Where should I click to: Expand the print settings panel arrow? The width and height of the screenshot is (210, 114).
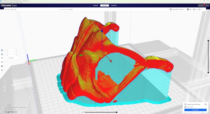[204, 9]
